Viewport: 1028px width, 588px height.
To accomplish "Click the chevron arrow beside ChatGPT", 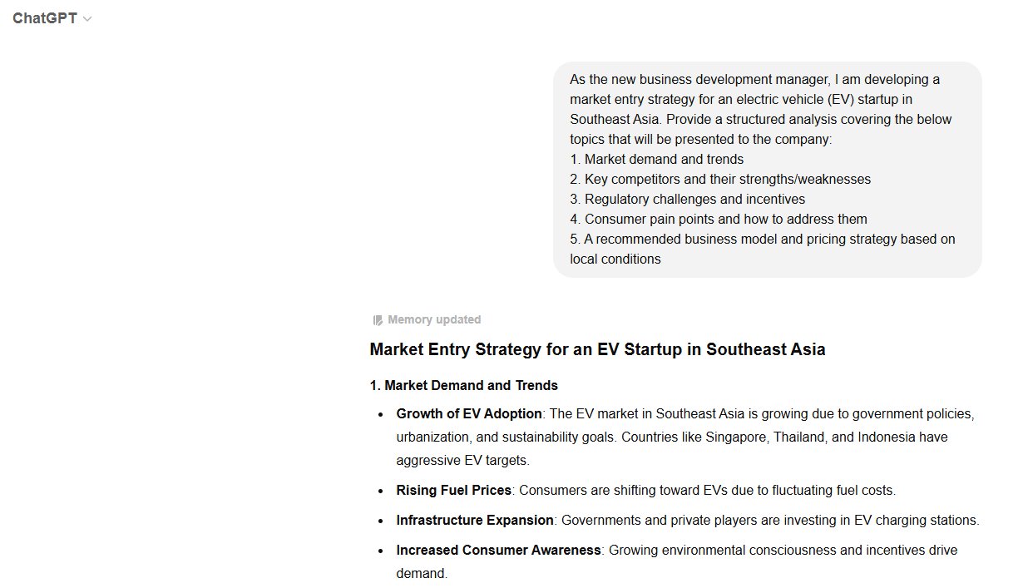I will (x=88, y=19).
